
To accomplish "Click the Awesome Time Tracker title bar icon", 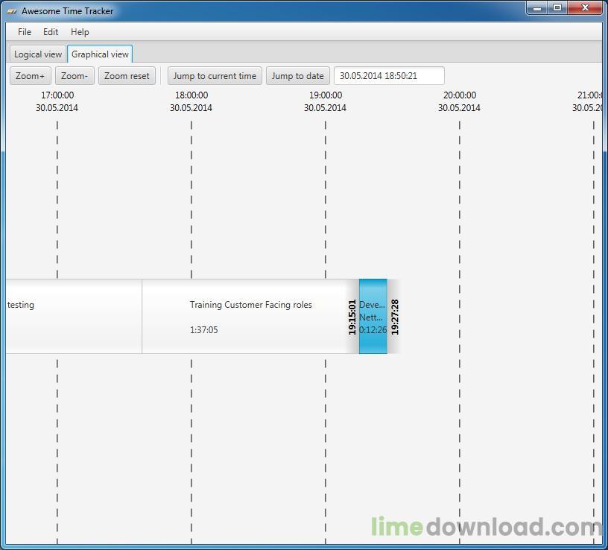I will click(x=12, y=11).
